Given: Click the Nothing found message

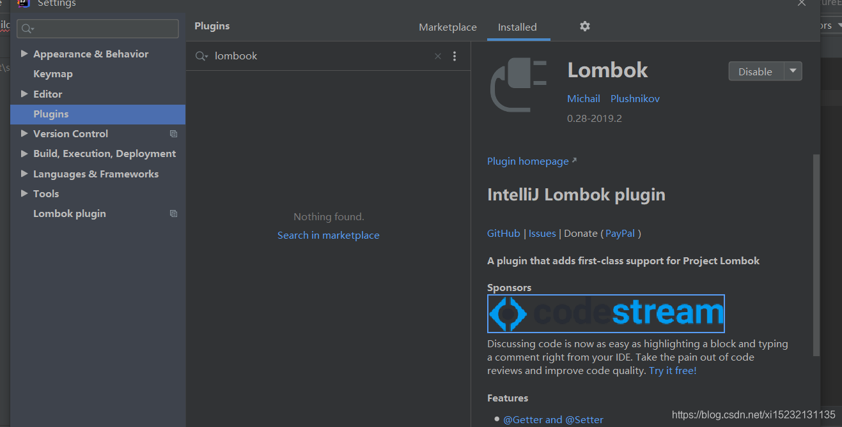Looking at the screenshot, I should click(329, 217).
